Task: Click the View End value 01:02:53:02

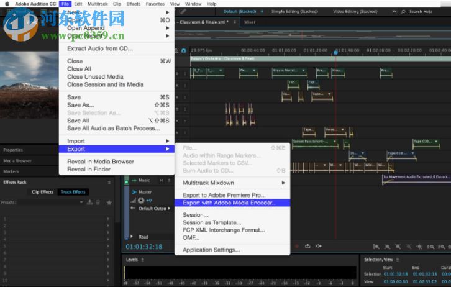Action: (x=425, y=281)
